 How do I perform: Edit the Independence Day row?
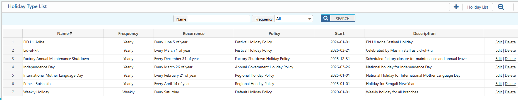click(x=498, y=67)
